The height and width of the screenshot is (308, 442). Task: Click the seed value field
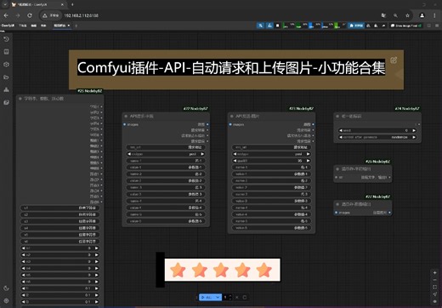point(377,130)
